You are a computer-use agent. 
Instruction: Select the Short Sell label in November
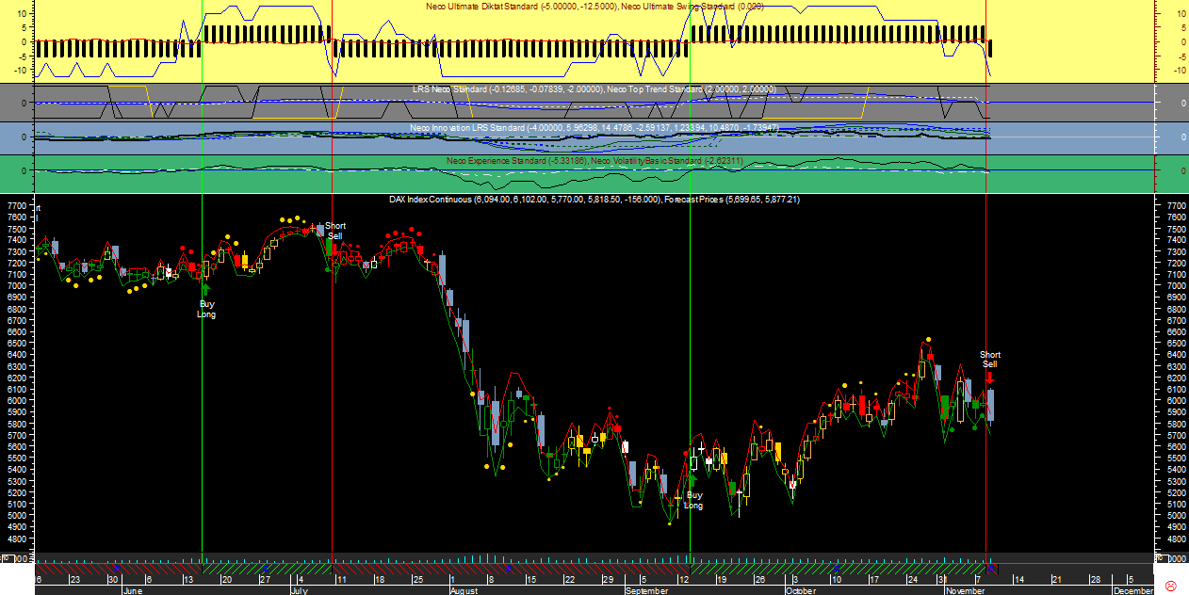tap(990, 360)
